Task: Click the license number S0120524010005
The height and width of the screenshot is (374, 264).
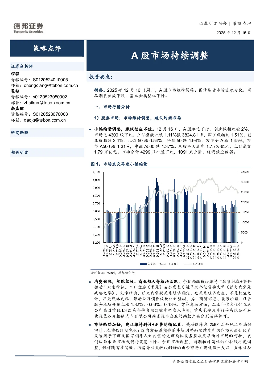Action: (50, 80)
